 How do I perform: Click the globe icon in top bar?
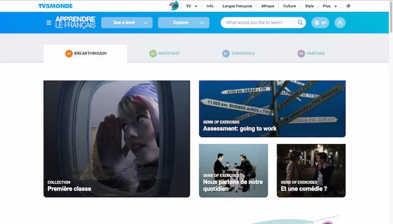click(x=348, y=6)
